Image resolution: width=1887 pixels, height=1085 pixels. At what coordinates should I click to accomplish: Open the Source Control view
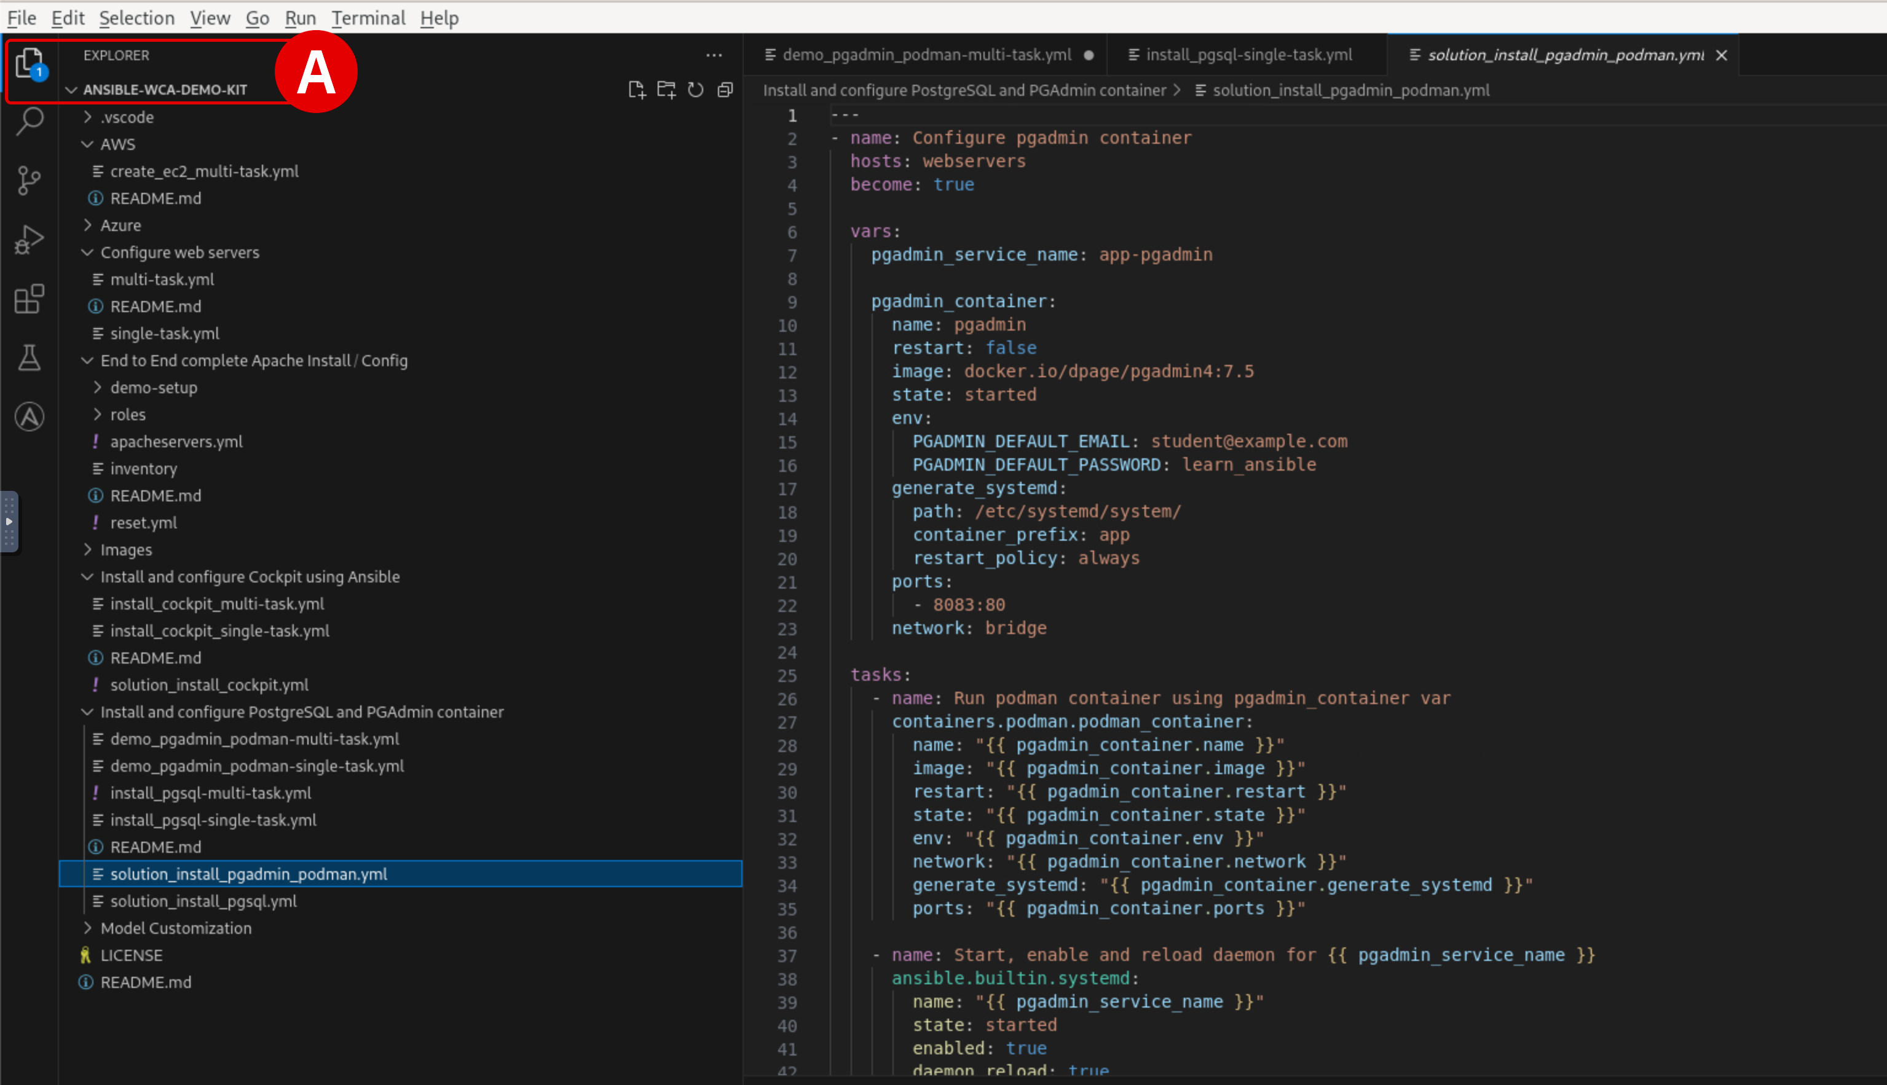pyautogui.click(x=30, y=179)
